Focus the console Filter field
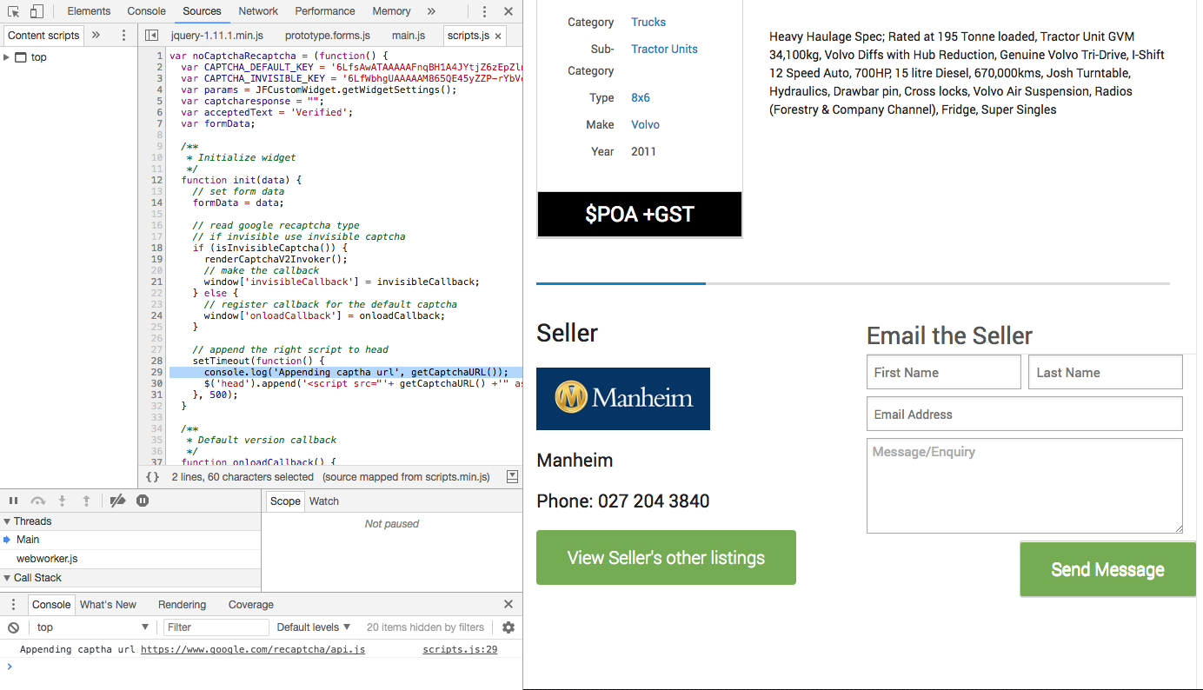Viewport: 1203px width, 690px height. 216,627
